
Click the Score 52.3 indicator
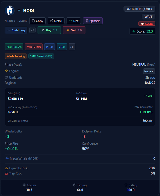(x=142, y=31)
